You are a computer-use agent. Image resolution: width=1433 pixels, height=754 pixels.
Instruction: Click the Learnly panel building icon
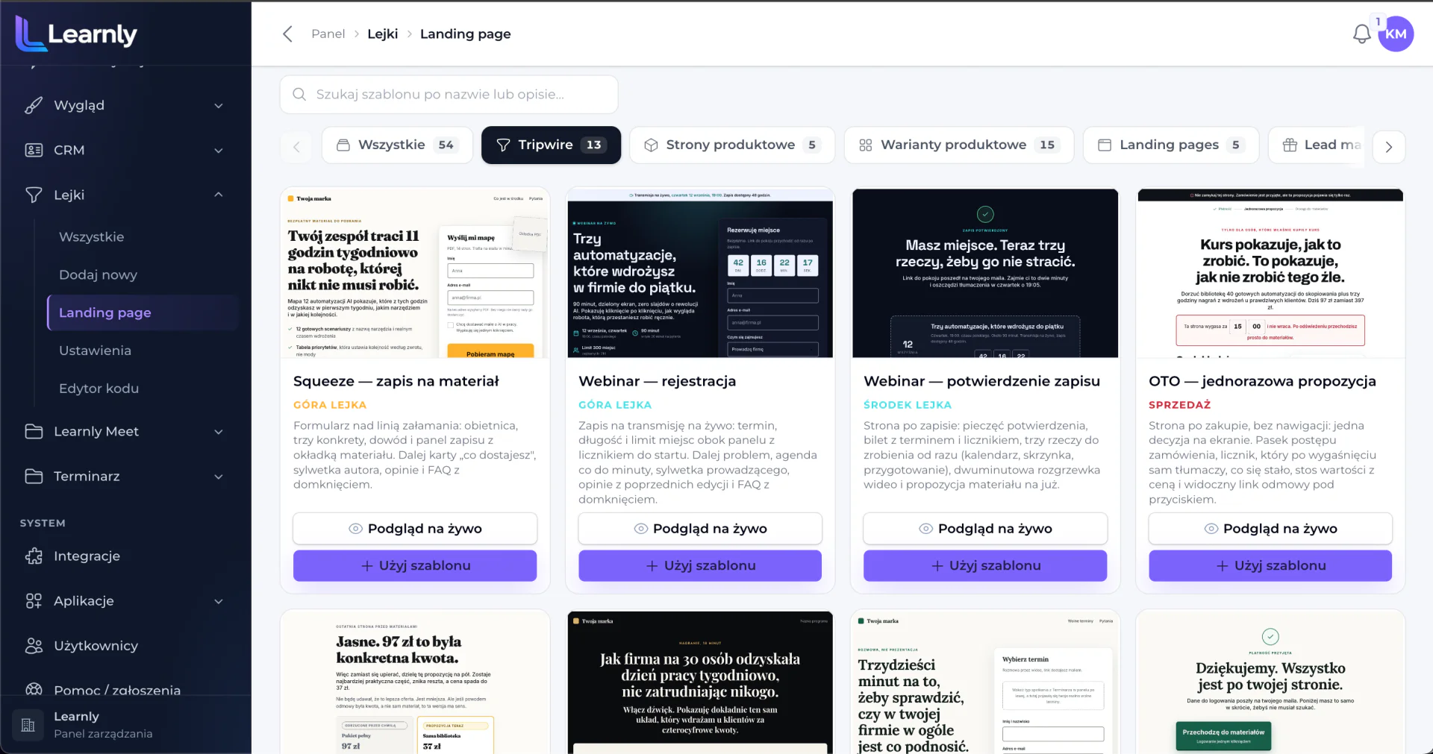pos(28,724)
